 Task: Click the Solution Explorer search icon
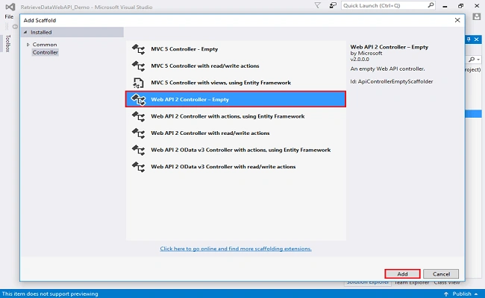coord(472,60)
